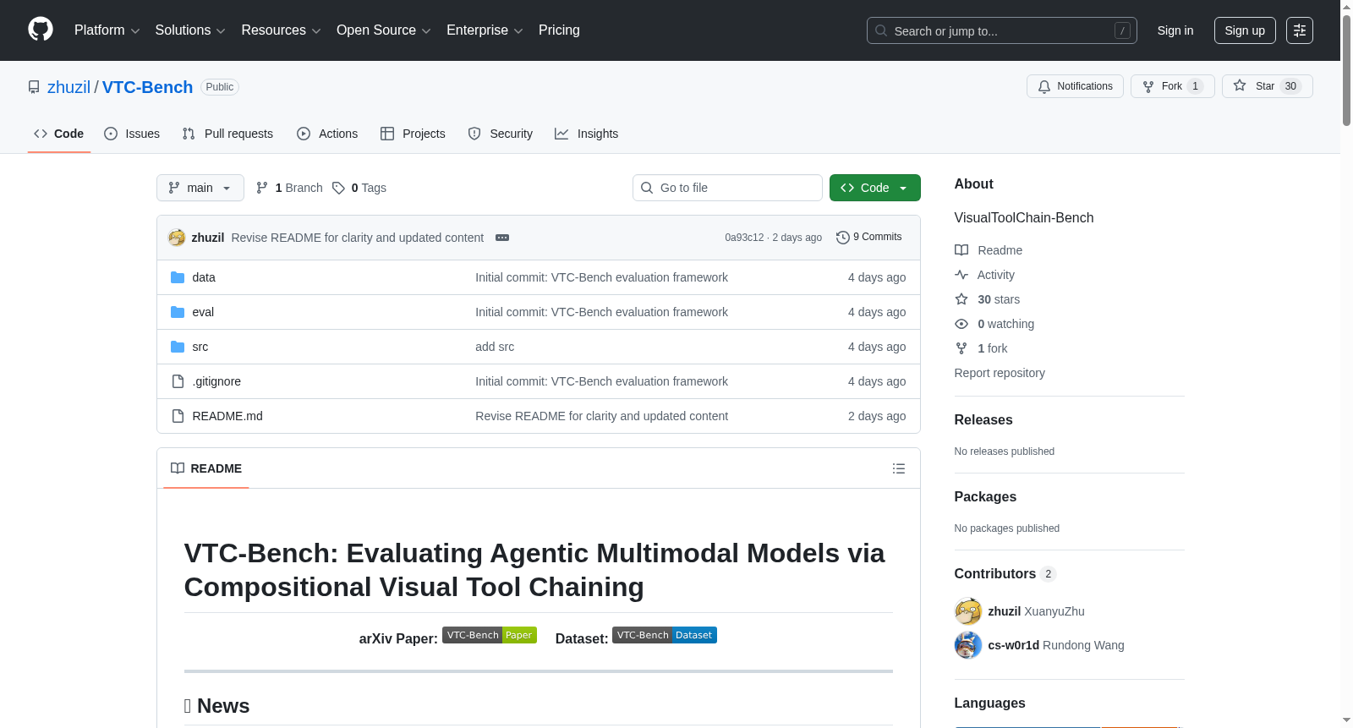Open the Projects tab
Viewport: 1353px width, 728px height.
(413, 134)
